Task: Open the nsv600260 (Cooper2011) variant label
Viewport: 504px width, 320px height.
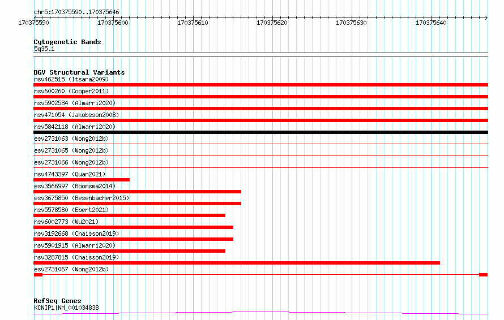Action: tap(71, 91)
